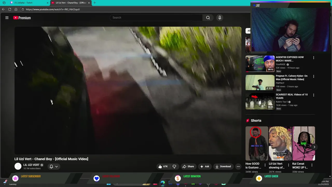
Task: Share the Chanel Boy video
Action: 188,166
